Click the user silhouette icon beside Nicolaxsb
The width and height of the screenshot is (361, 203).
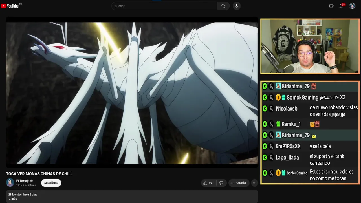271,109
